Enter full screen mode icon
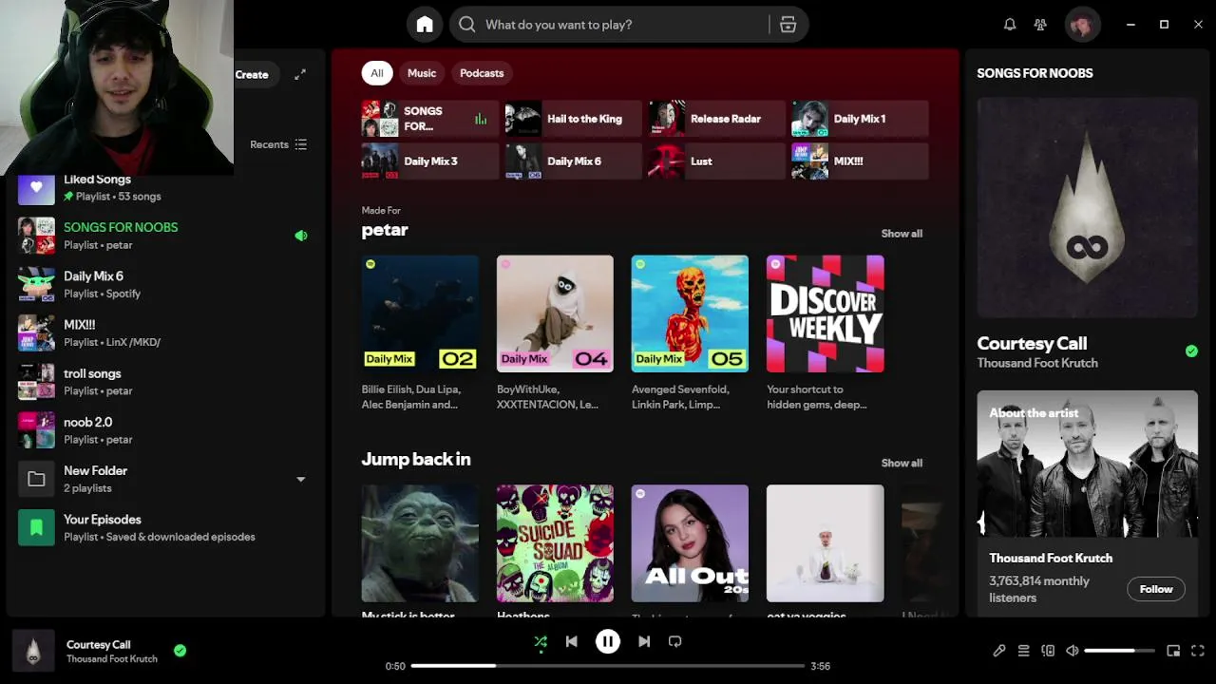 coord(1198,651)
